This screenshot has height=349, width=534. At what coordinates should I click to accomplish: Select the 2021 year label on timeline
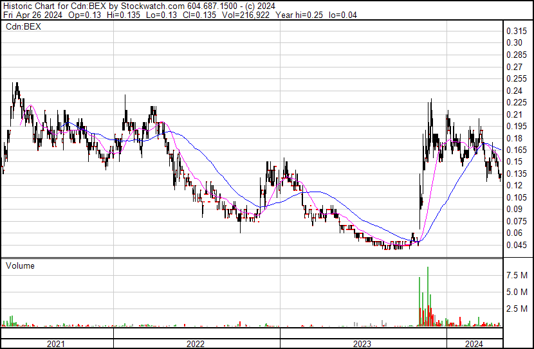(57, 344)
